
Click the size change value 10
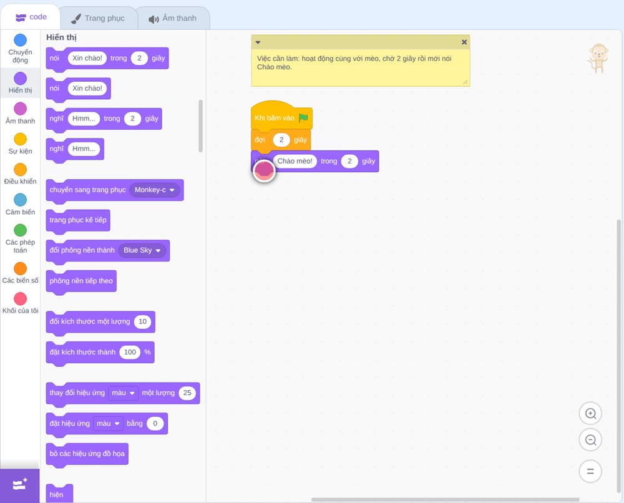[x=142, y=321]
